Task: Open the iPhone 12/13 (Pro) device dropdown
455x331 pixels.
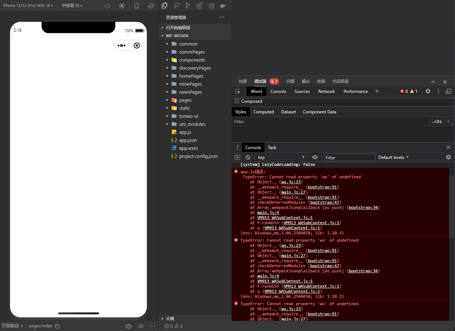Action: (x=28, y=5)
